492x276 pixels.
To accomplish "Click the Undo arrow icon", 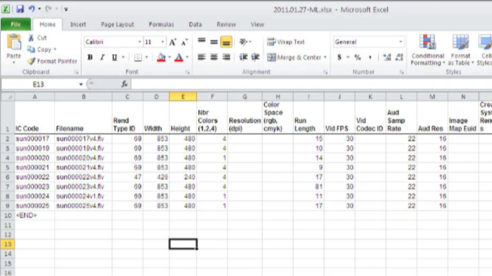I will 32,8.
